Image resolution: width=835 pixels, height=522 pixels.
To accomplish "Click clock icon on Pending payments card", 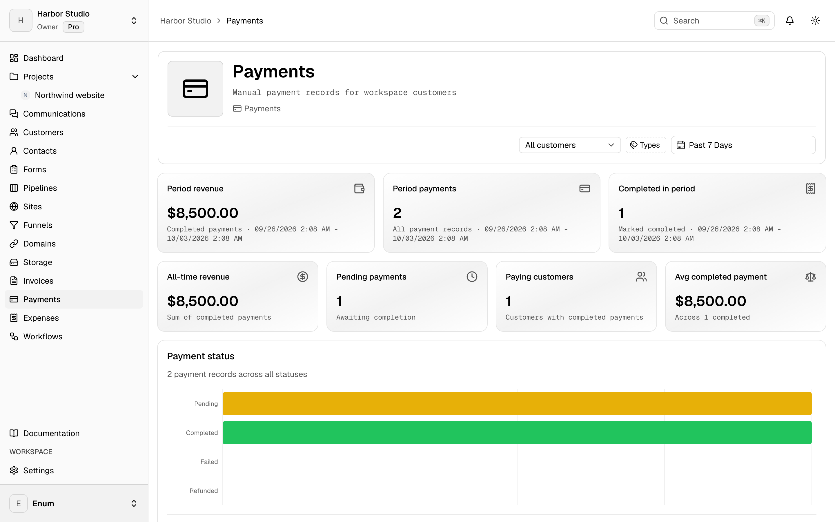I will (x=472, y=277).
